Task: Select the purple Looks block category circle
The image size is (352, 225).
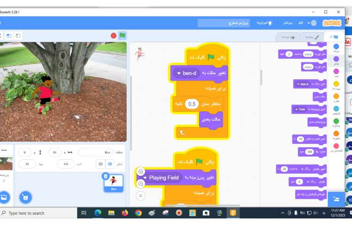Action: pos(336,59)
